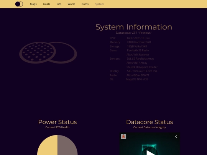The image size is (207, 155).
Task: Click the Display value S&L Tricolour 12.5vn CVL
Action: pos(142,71)
